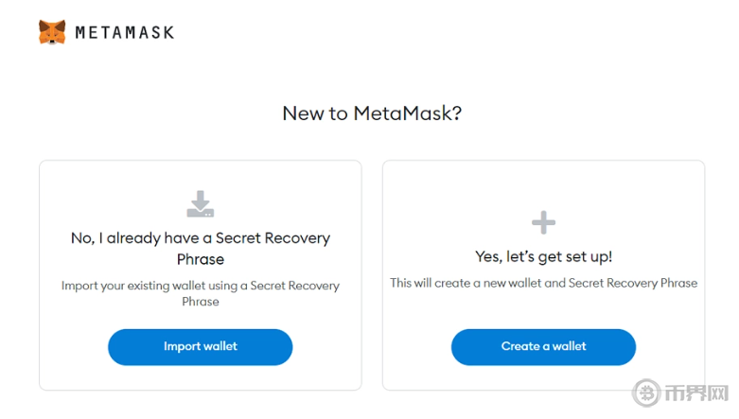Select "No, I already have a Secret Recovery Phrase" heading
The image size is (739, 419).
tap(200, 238)
